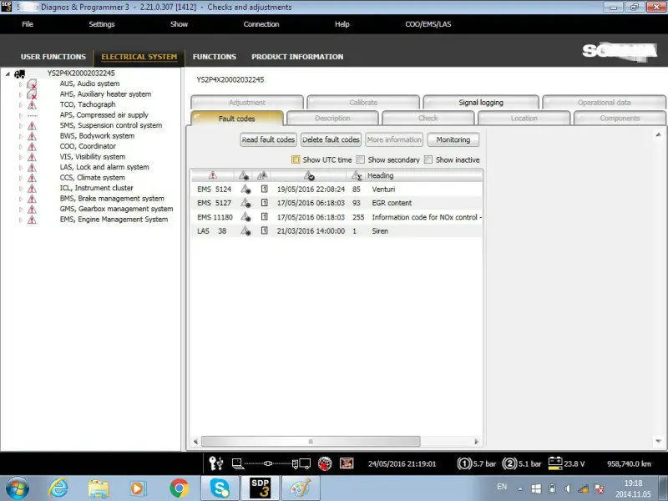Click the AUS Audio system status icon
Screen dimensions: 668x501
[32, 84]
